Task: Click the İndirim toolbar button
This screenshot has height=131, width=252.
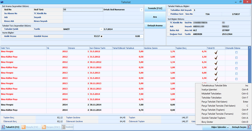Action: point(68,127)
